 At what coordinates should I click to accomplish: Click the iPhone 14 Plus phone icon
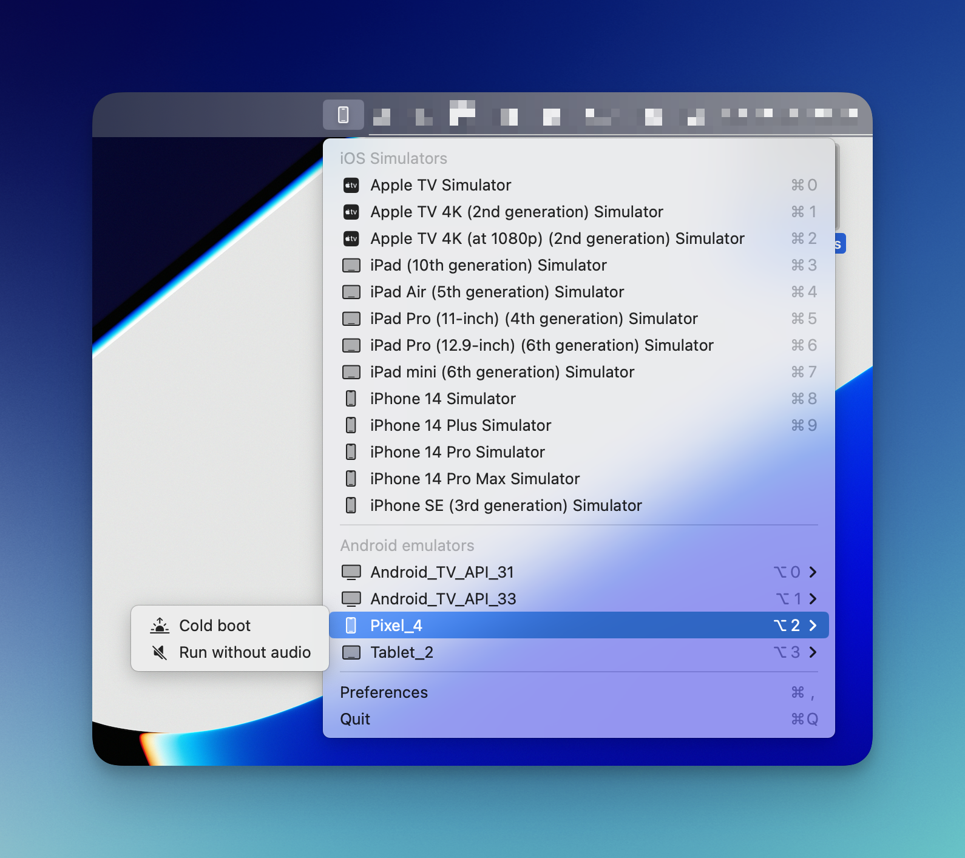(x=351, y=425)
